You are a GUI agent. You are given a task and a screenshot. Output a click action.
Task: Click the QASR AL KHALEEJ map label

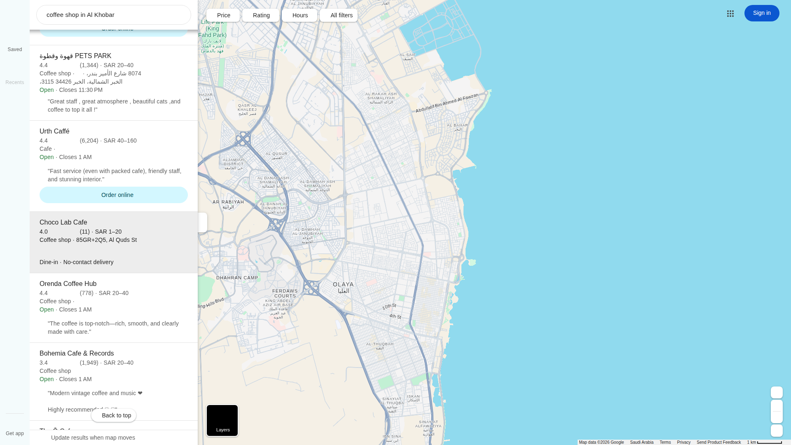click(247, 109)
